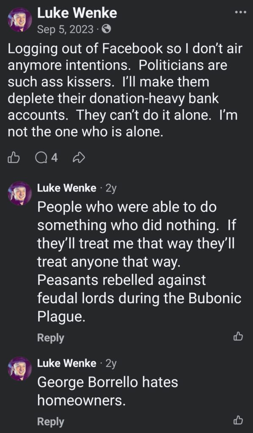Open the comments via the speech bubble icon
The height and width of the screenshot is (433, 253).
[42, 157]
